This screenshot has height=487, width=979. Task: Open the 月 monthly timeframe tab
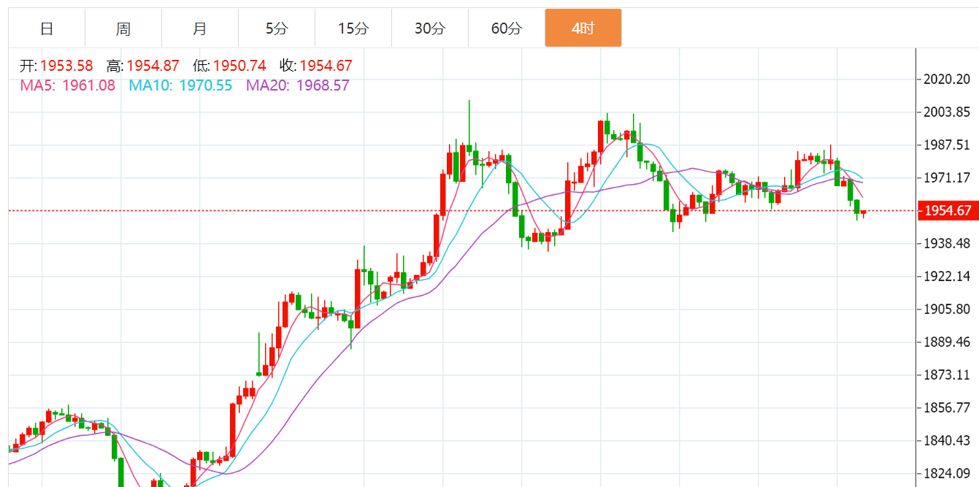coord(200,28)
